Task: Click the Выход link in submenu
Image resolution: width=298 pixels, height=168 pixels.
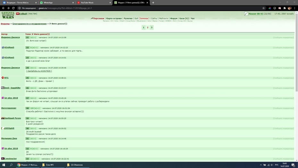Action: (x=190, y=21)
